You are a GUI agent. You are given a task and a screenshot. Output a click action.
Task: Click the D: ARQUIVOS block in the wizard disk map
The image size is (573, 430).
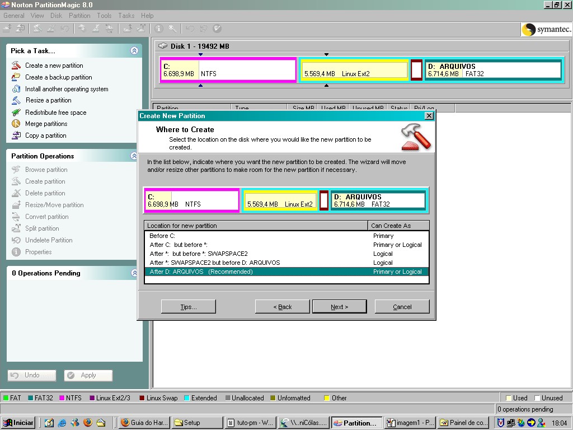(378, 200)
